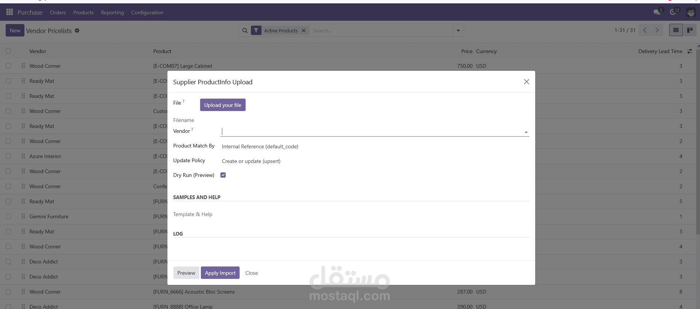700x309 pixels.
Task: Sort by the Delivery Lead Time column
Action: 660,51
